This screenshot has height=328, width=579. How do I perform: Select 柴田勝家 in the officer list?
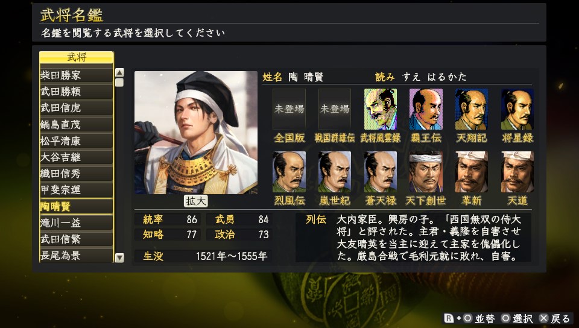(76, 75)
